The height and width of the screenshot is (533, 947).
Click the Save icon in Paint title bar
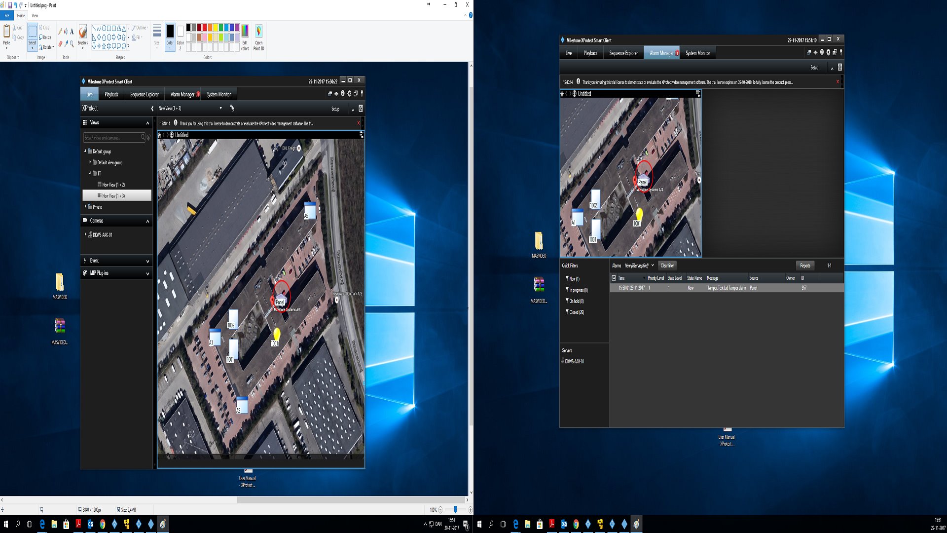[10, 5]
